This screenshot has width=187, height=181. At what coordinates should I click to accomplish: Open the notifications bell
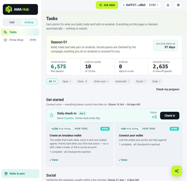point(168,5)
